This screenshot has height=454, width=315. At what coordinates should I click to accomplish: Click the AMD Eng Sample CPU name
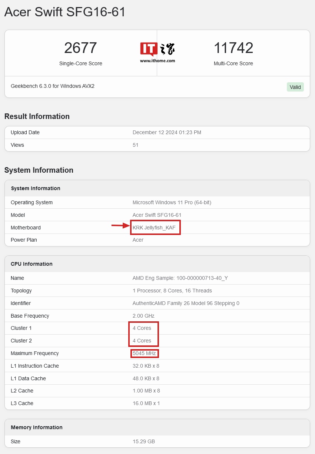(x=180, y=278)
